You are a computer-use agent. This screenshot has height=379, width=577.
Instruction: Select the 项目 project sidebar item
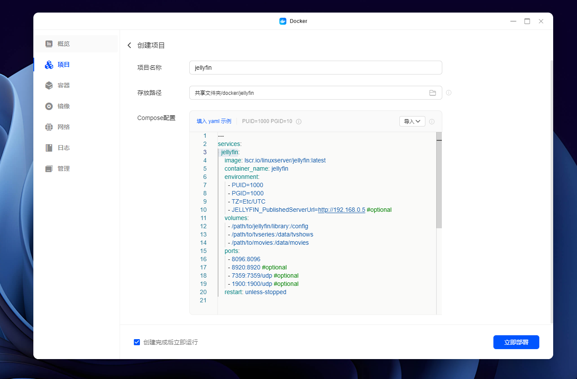(x=76, y=65)
